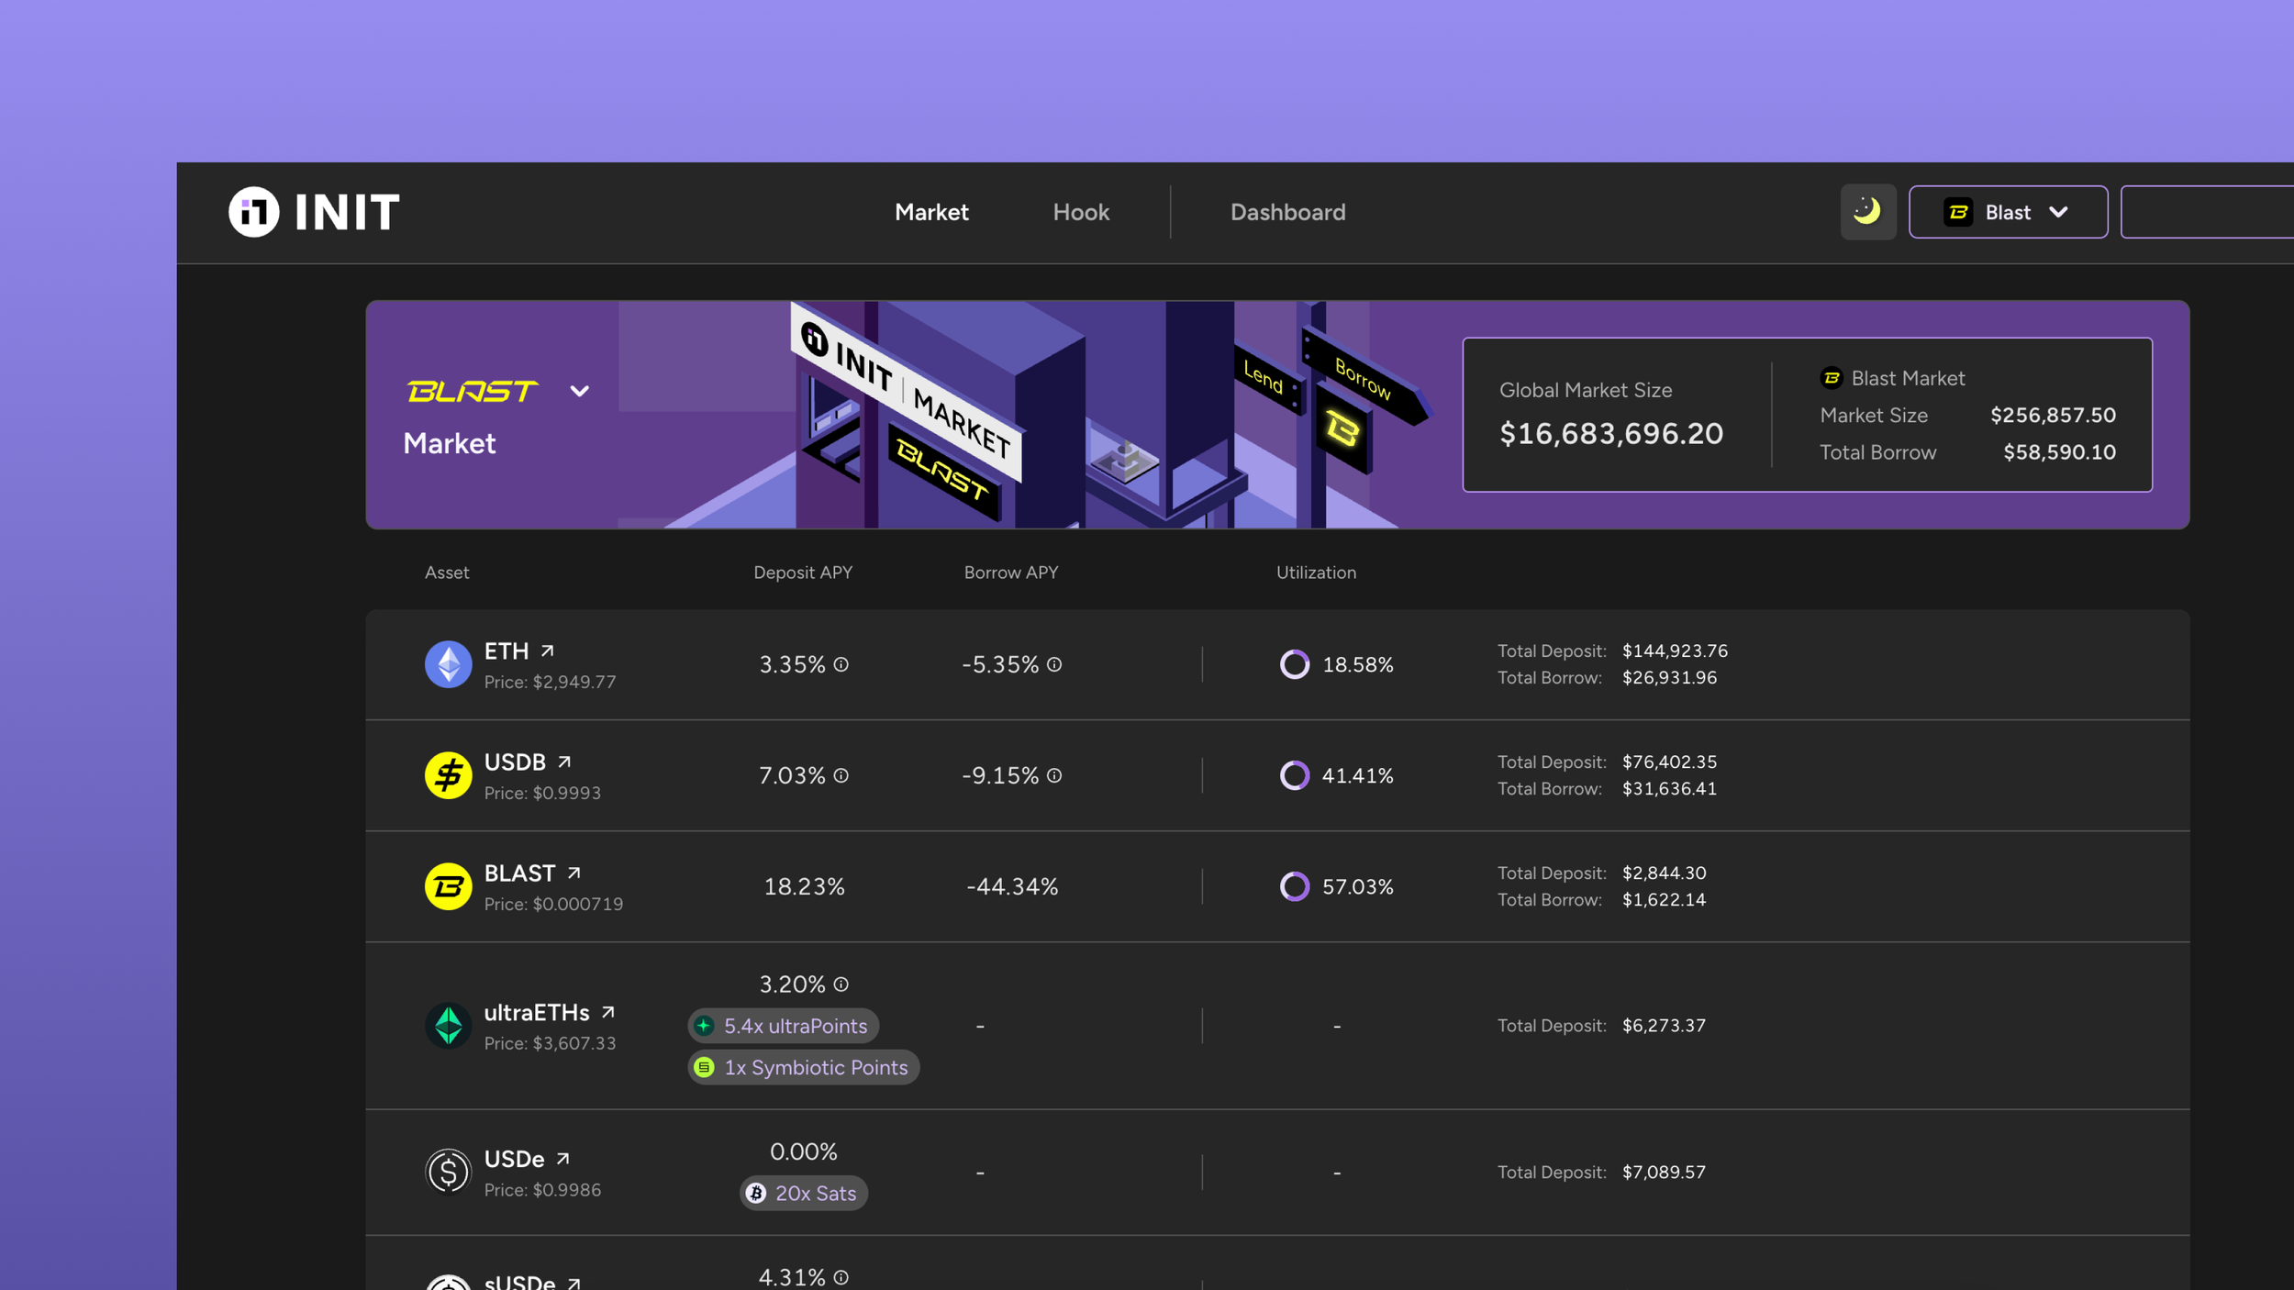The width and height of the screenshot is (2294, 1290).
Task: Click the 5.4x ultraPoints badge
Action: point(783,1025)
